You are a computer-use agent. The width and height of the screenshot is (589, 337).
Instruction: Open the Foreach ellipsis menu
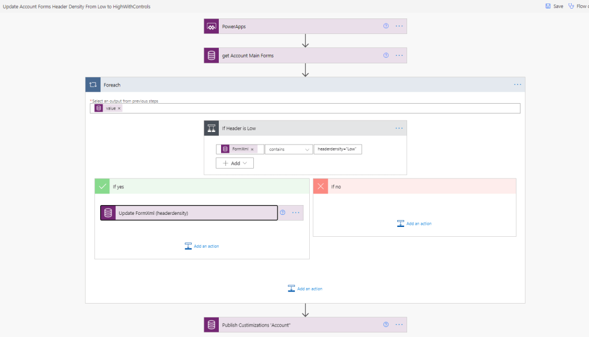pos(518,85)
